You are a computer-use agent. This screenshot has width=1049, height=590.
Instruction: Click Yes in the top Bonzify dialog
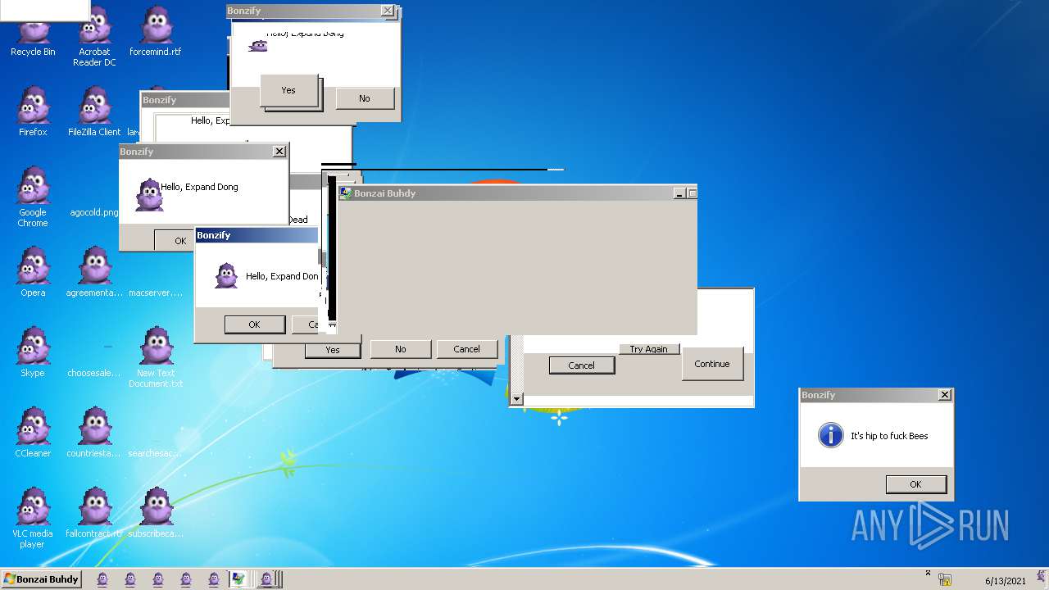click(288, 90)
